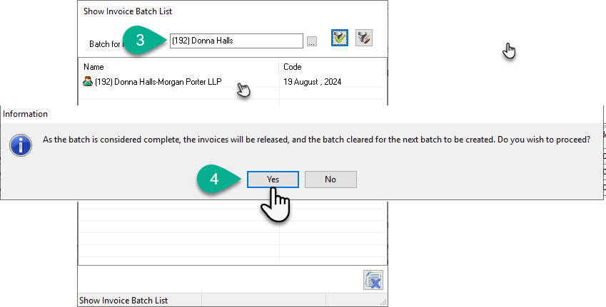The image size is (606, 307).
Task: Click the apply filter icon with green checkmark
Action: click(340, 38)
